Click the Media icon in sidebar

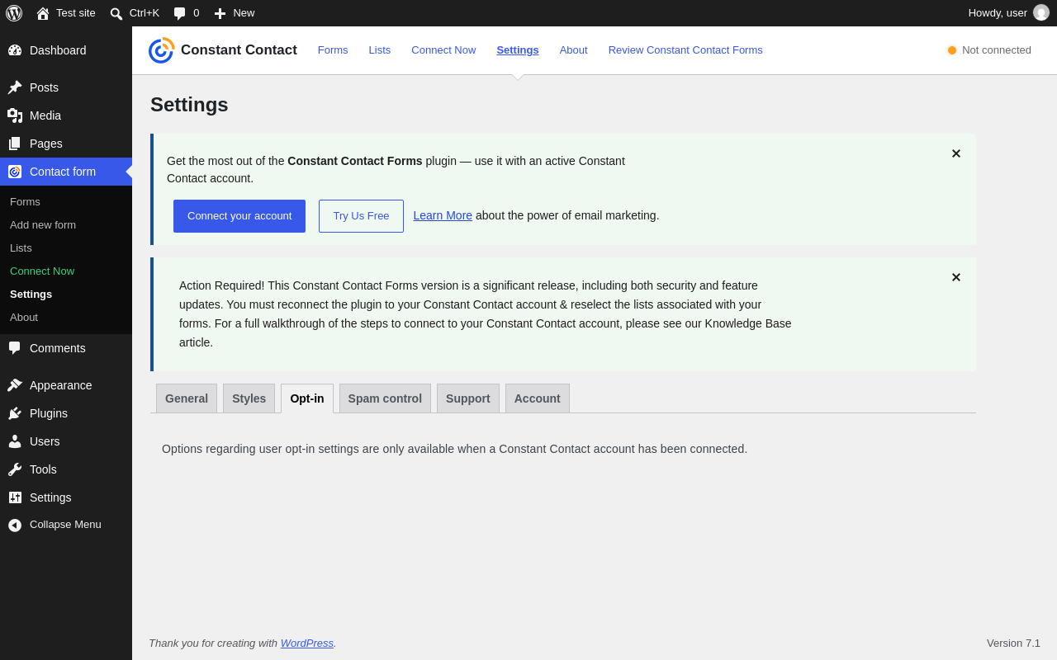coord(15,115)
